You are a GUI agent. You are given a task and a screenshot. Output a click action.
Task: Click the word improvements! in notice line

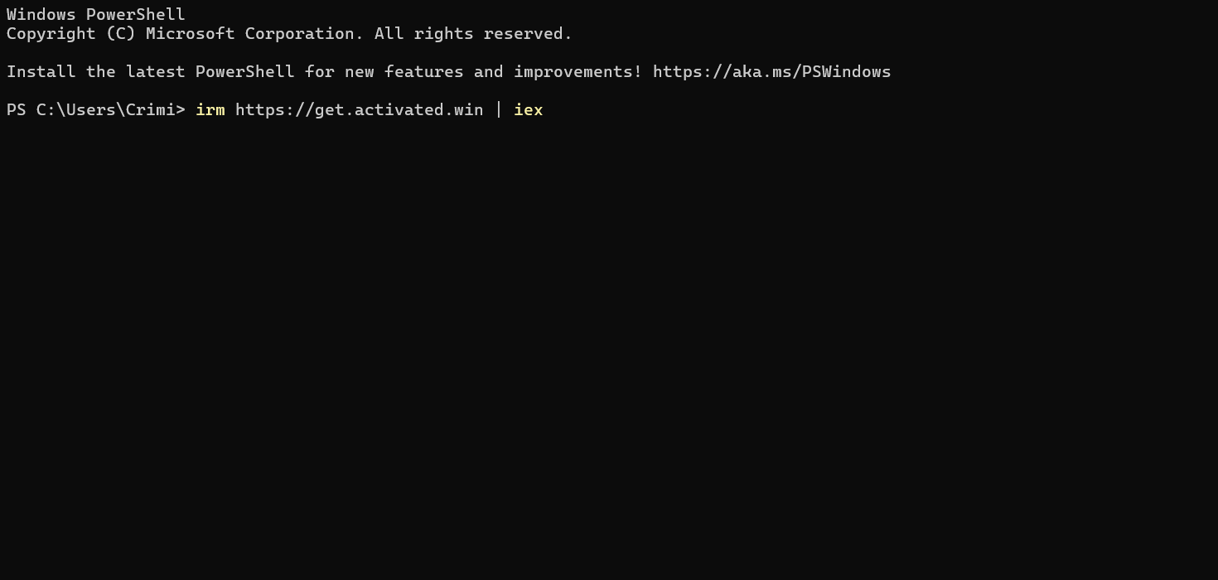578,71
